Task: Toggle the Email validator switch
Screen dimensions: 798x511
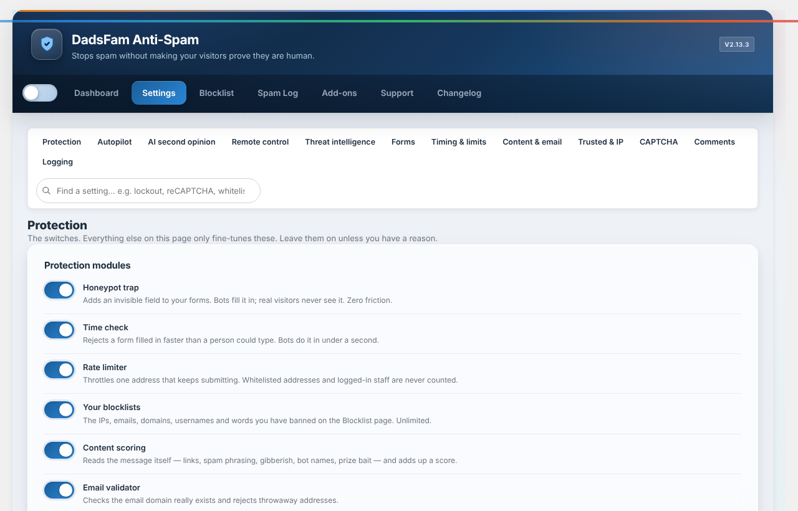Action: [x=59, y=490]
